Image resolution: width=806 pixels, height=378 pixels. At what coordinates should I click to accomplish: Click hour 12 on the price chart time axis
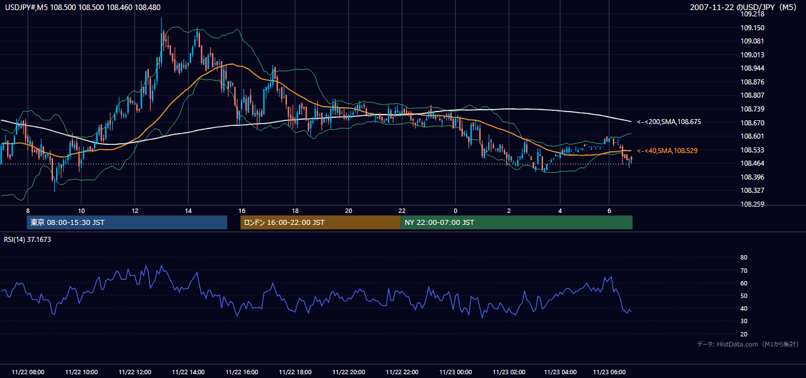[135, 210]
